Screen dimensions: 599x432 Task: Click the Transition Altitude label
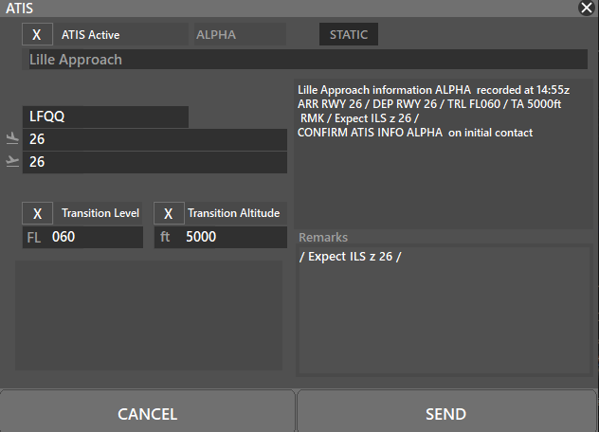234,213
